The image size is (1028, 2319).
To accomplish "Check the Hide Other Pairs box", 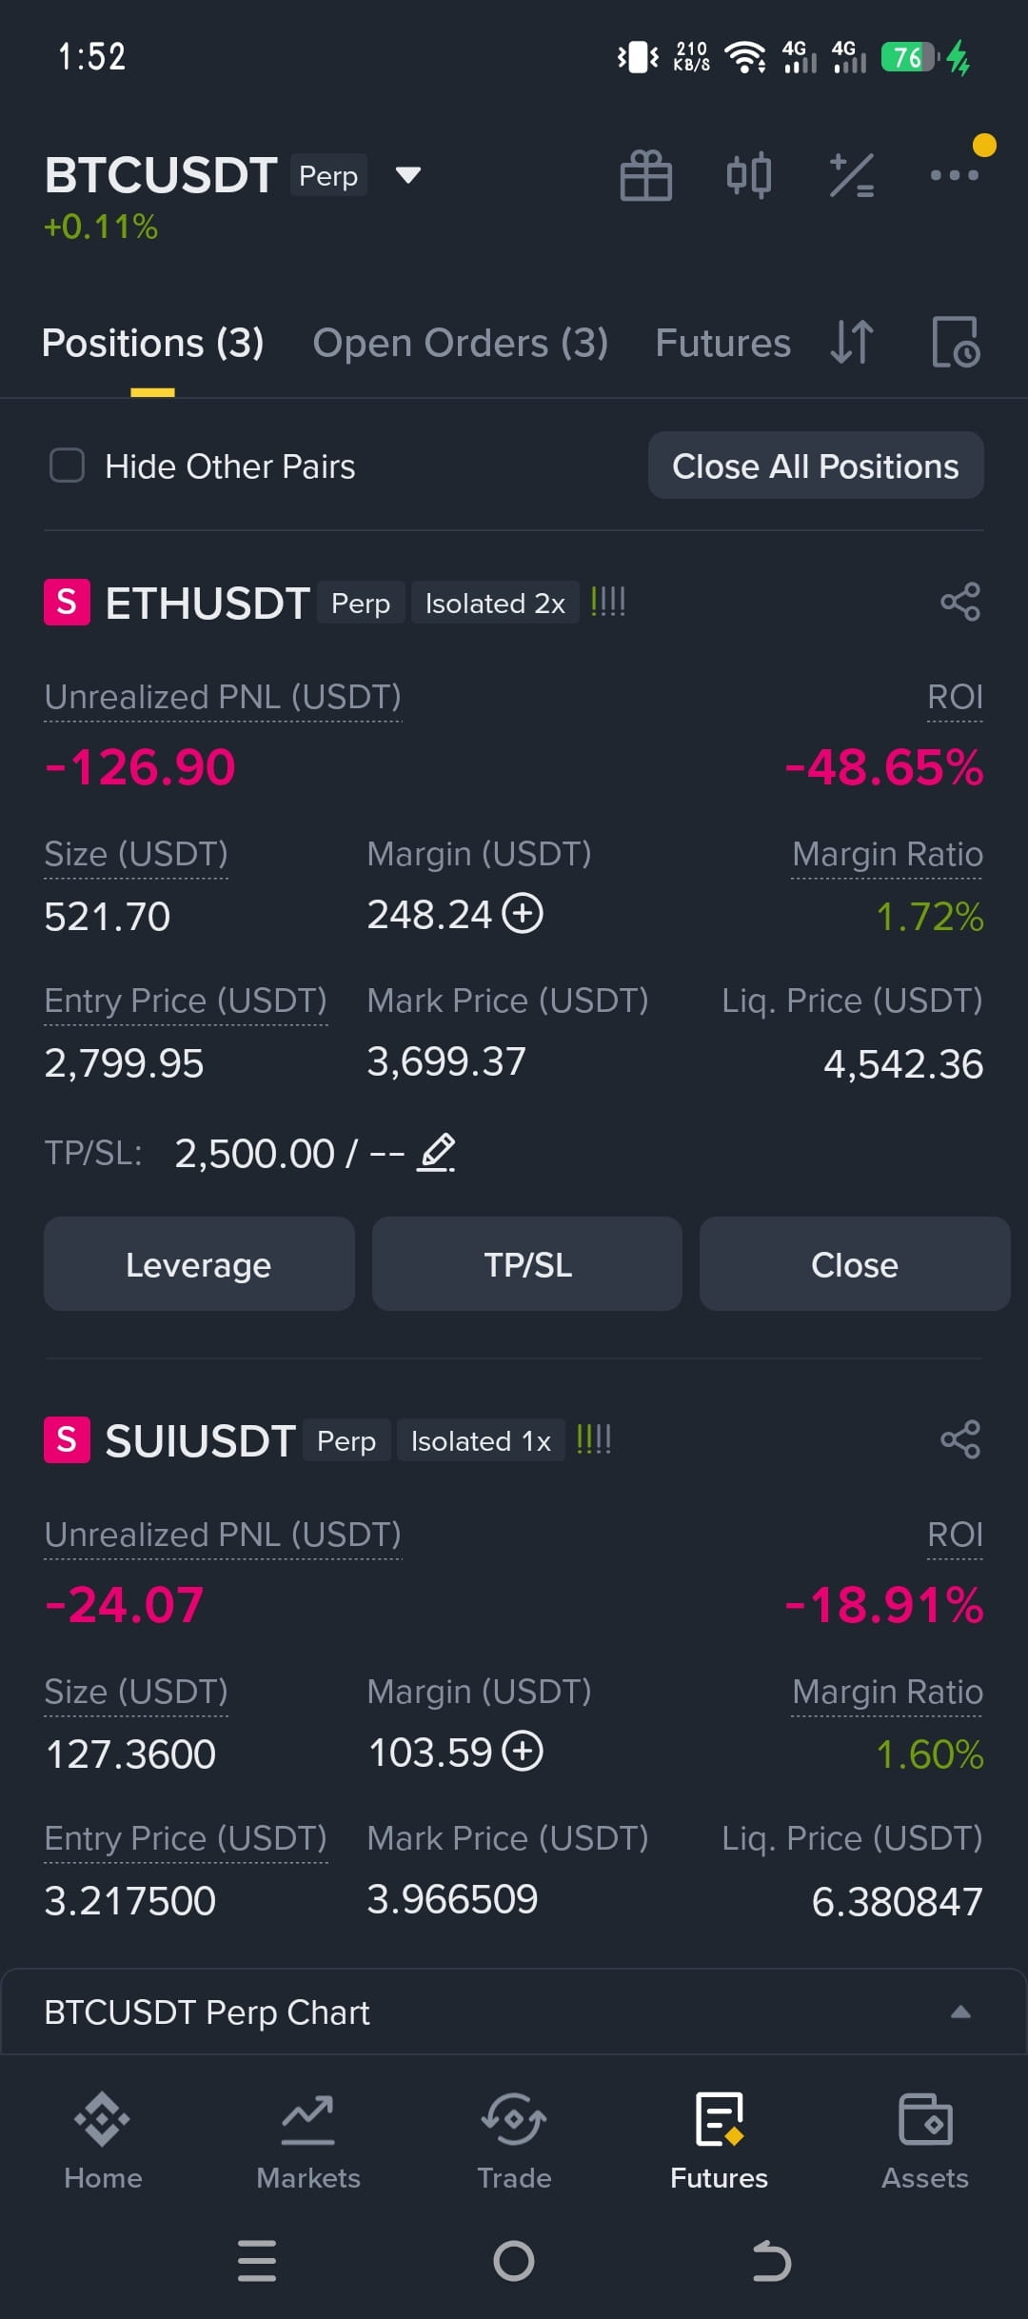I will pos(67,466).
